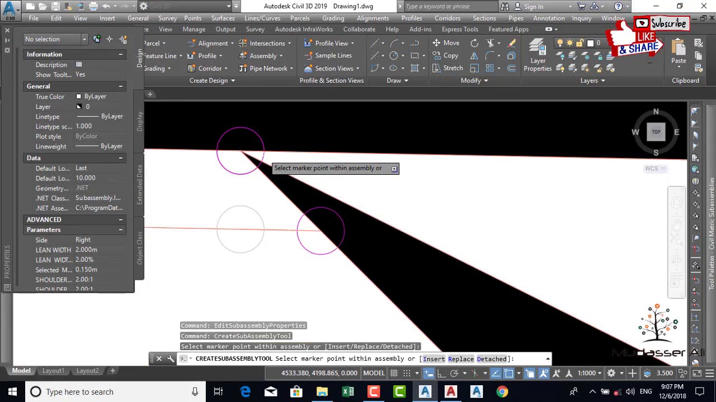Click the True Color ByLayer swatch
Screen dimensions: 716x402
78,97
